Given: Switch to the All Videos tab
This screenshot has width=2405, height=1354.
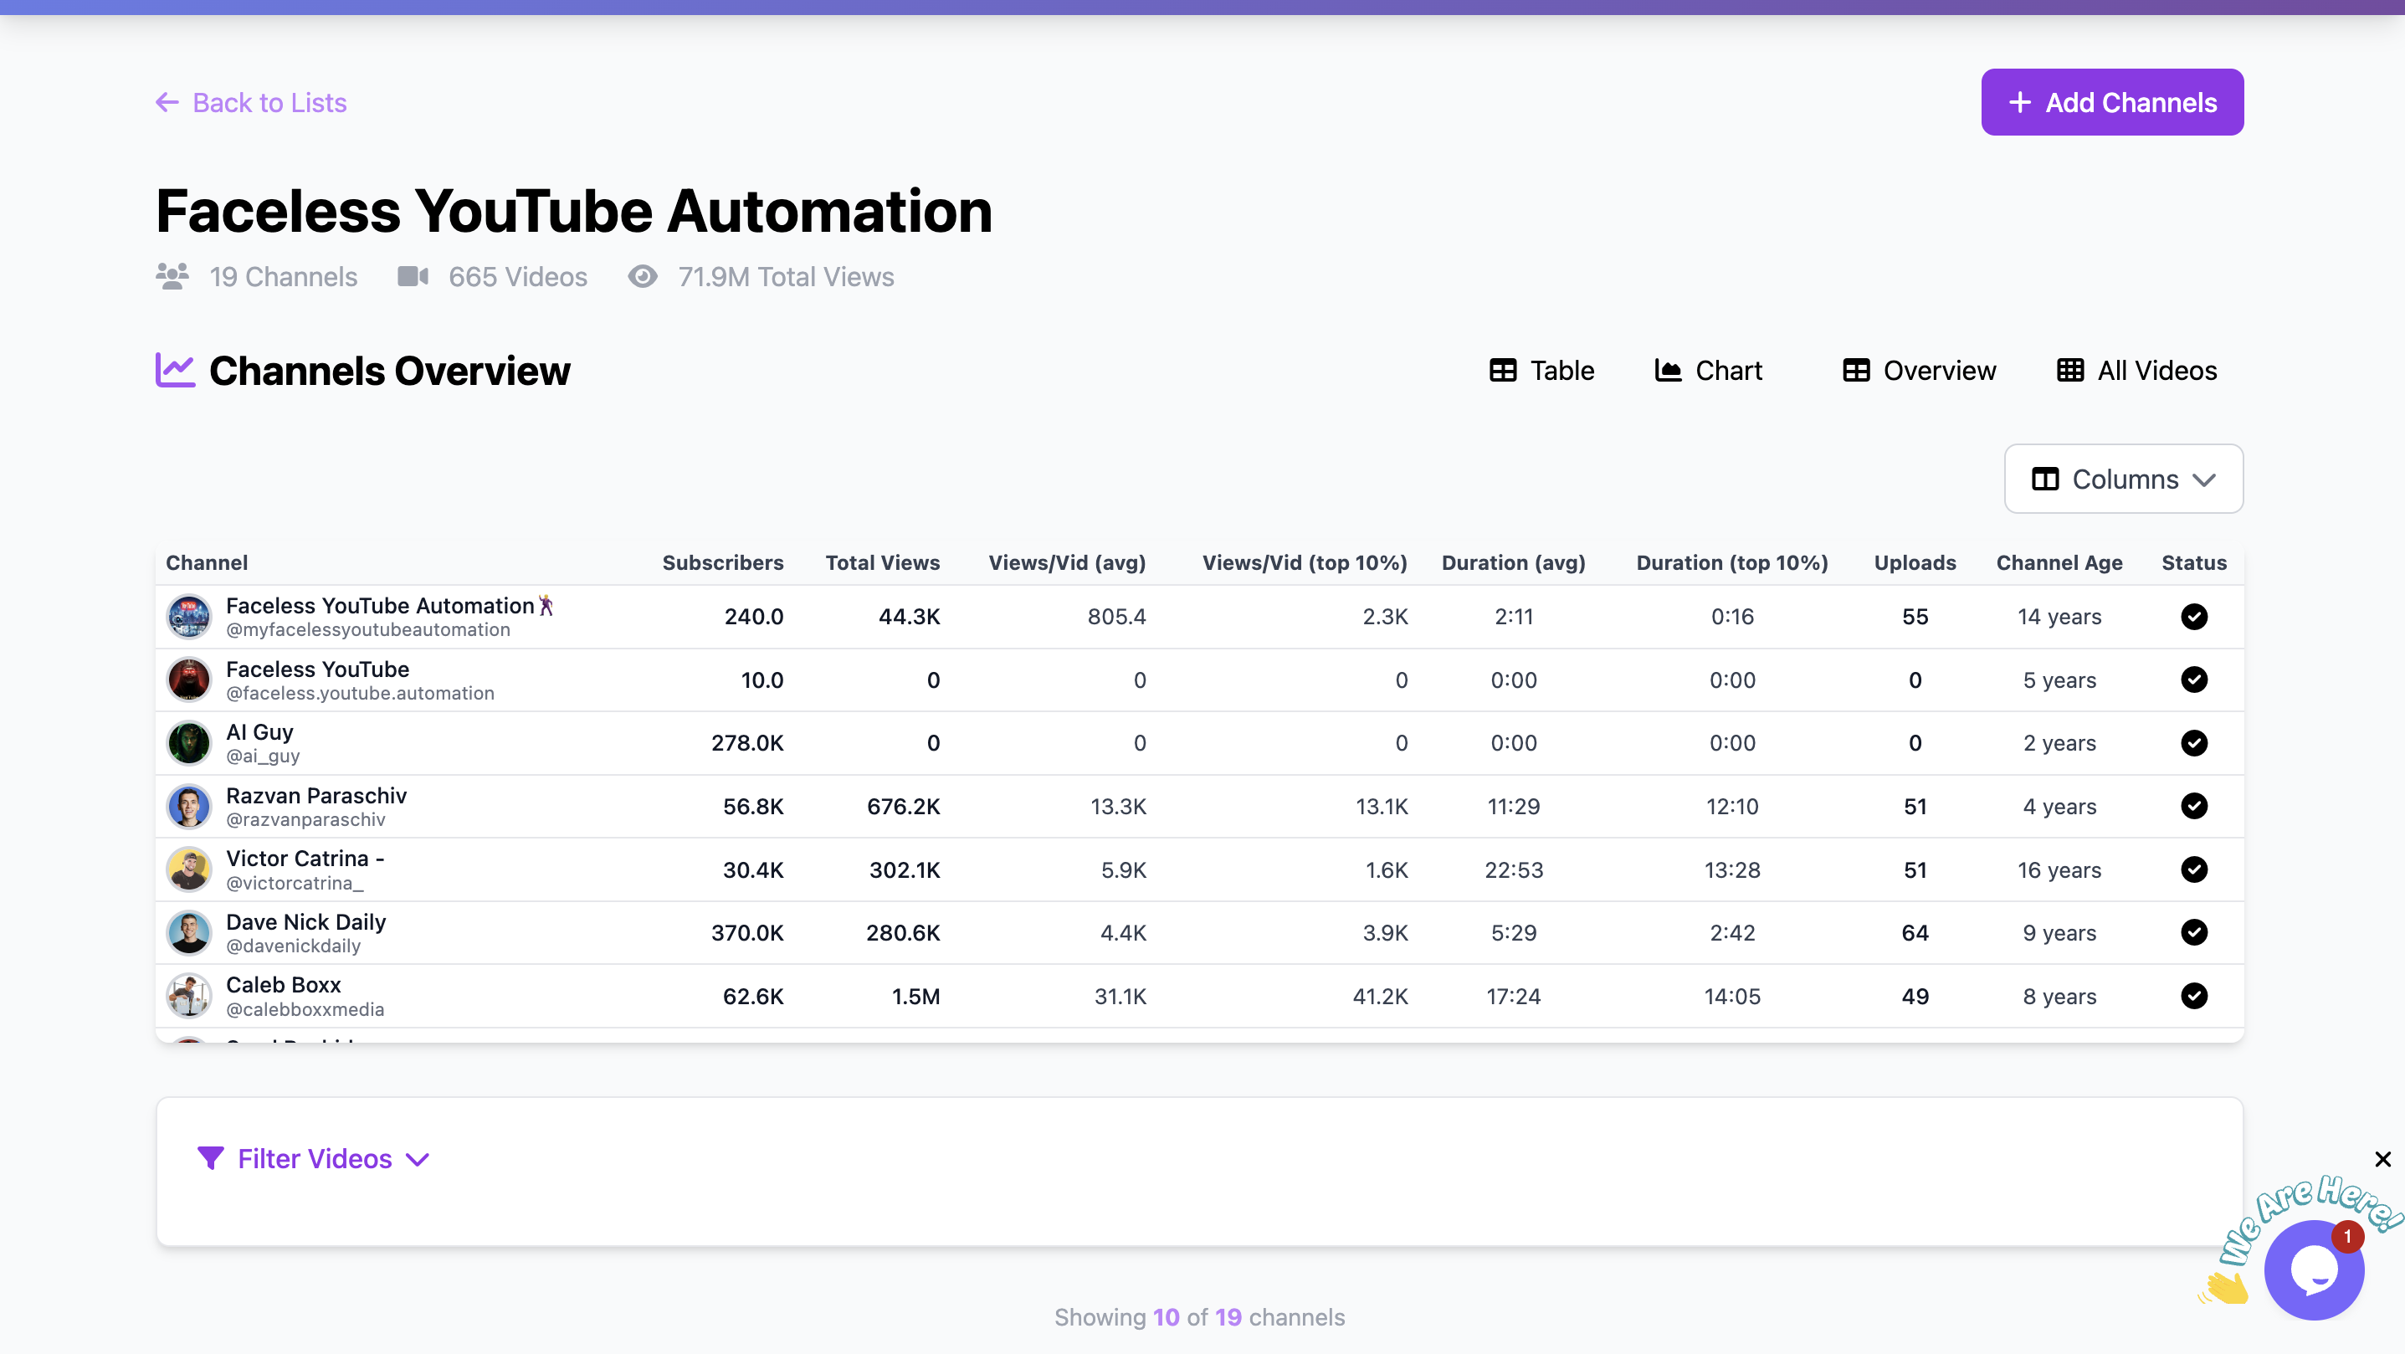Looking at the screenshot, I should click(x=2136, y=371).
